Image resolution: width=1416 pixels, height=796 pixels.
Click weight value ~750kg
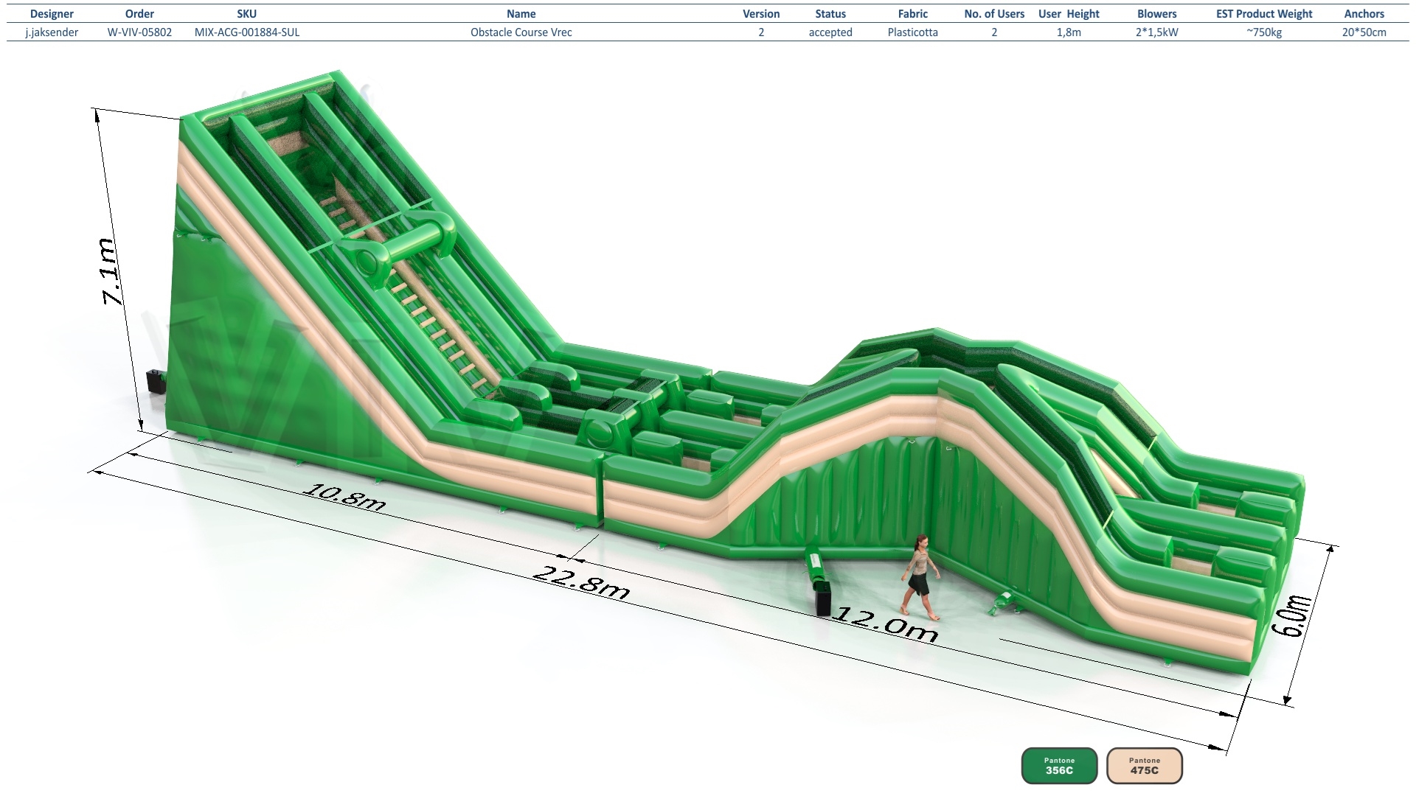(1264, 32)
